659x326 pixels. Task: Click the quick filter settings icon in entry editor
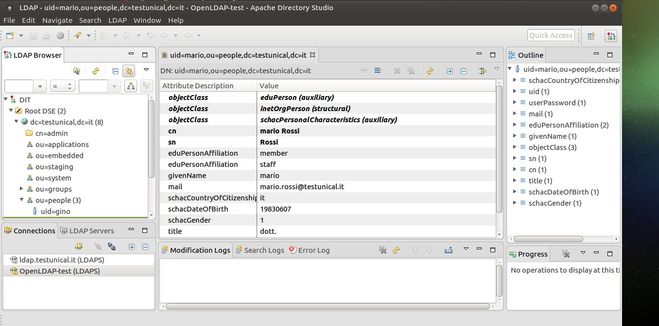[x=483, y=71]
